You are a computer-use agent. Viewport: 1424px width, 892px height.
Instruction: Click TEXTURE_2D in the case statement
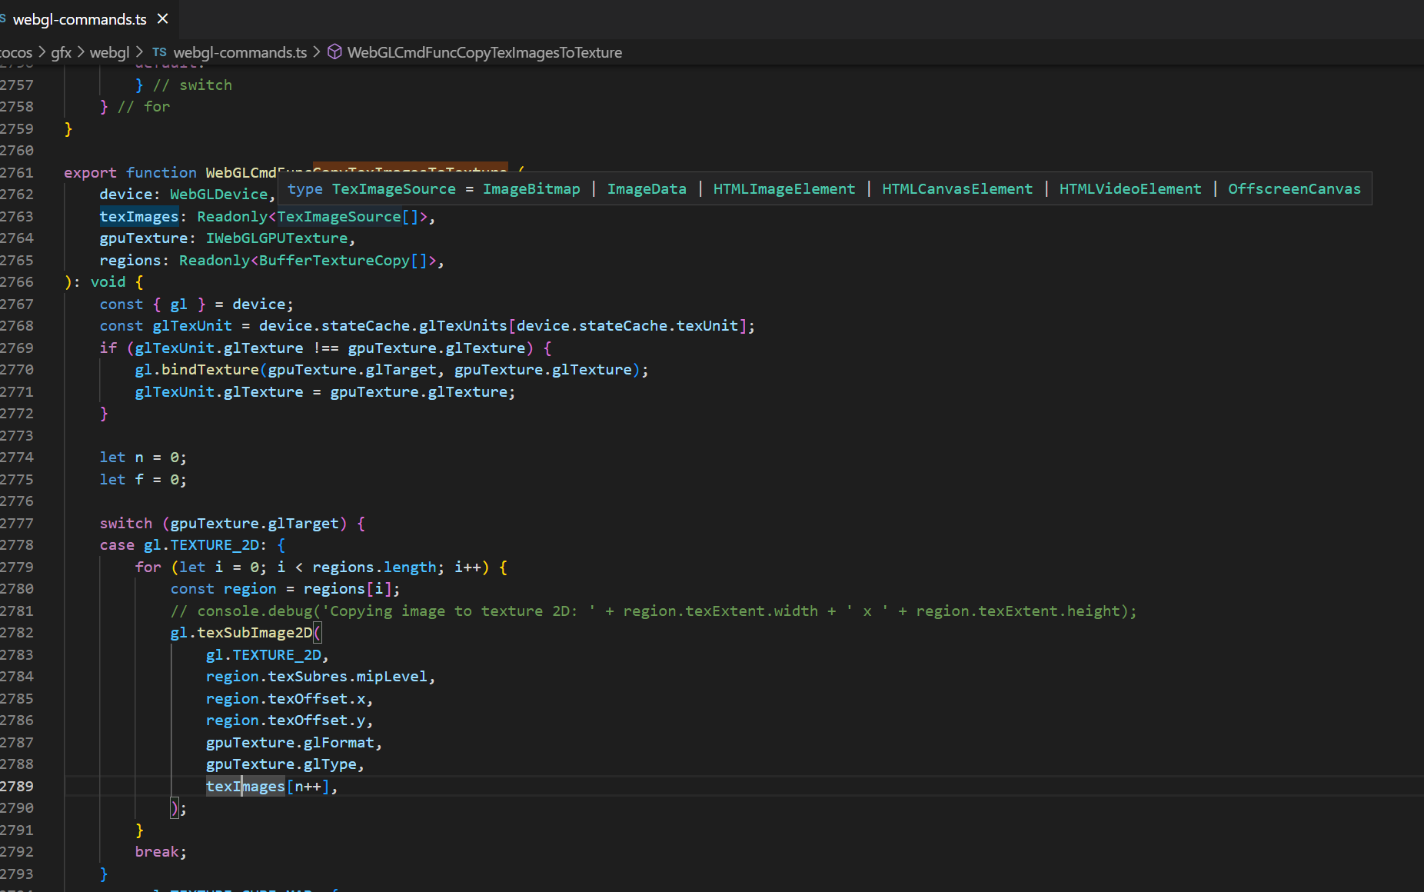click(x=215, y=545)
